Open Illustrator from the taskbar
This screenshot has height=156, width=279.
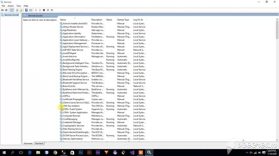pos(89,153)
